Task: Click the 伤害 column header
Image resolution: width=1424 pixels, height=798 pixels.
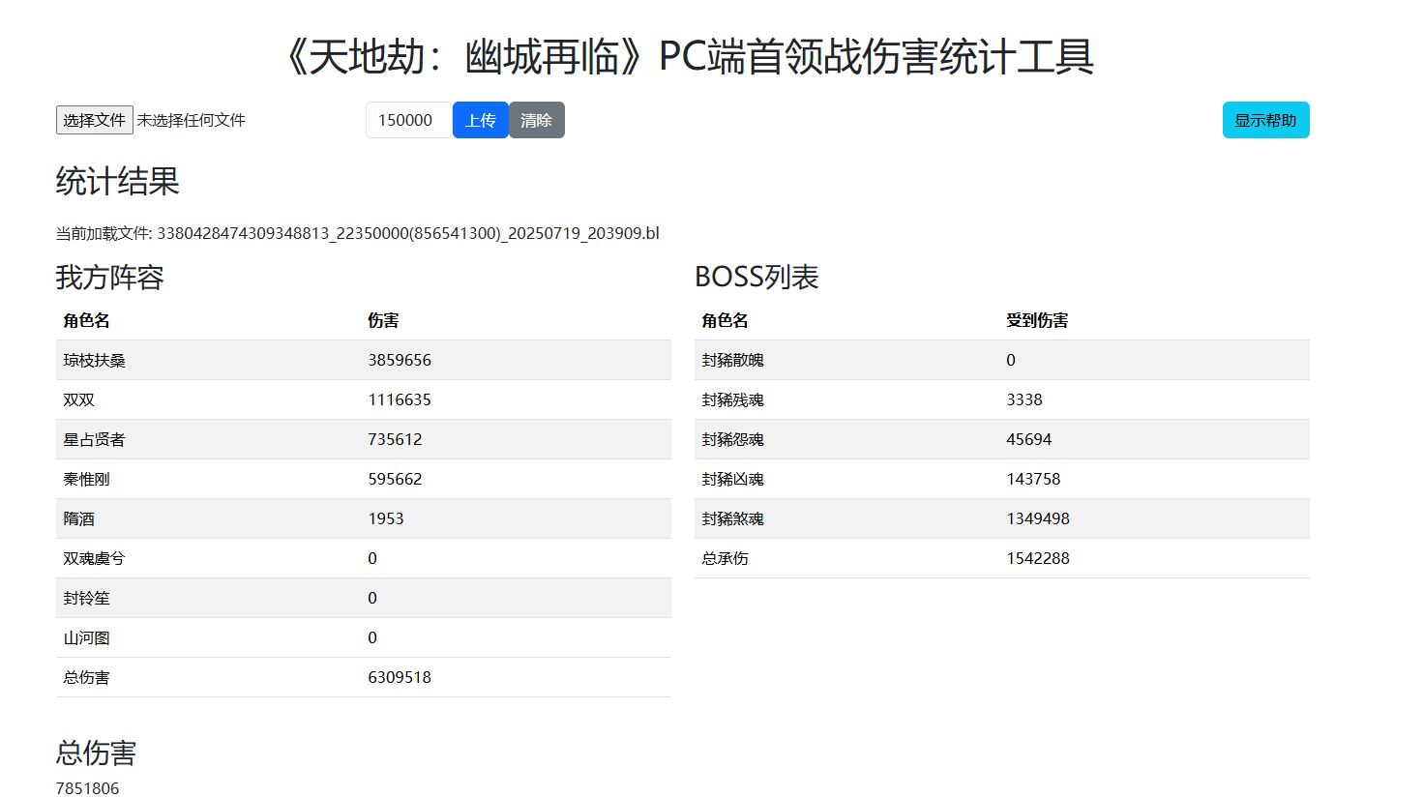Action: point(383,320)
